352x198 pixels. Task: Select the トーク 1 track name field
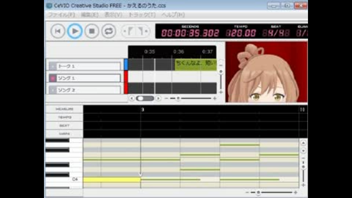pos(89,66)
